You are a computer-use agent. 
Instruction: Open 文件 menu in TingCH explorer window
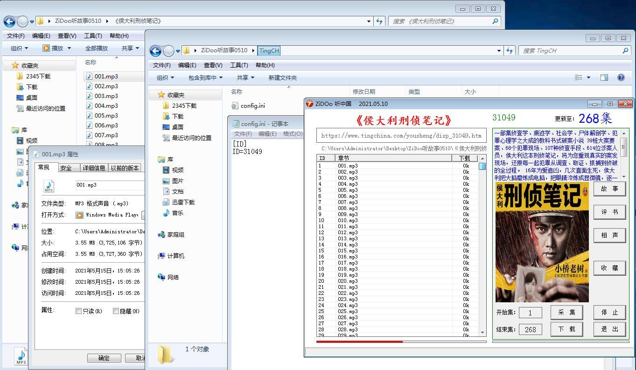[161, 65]
